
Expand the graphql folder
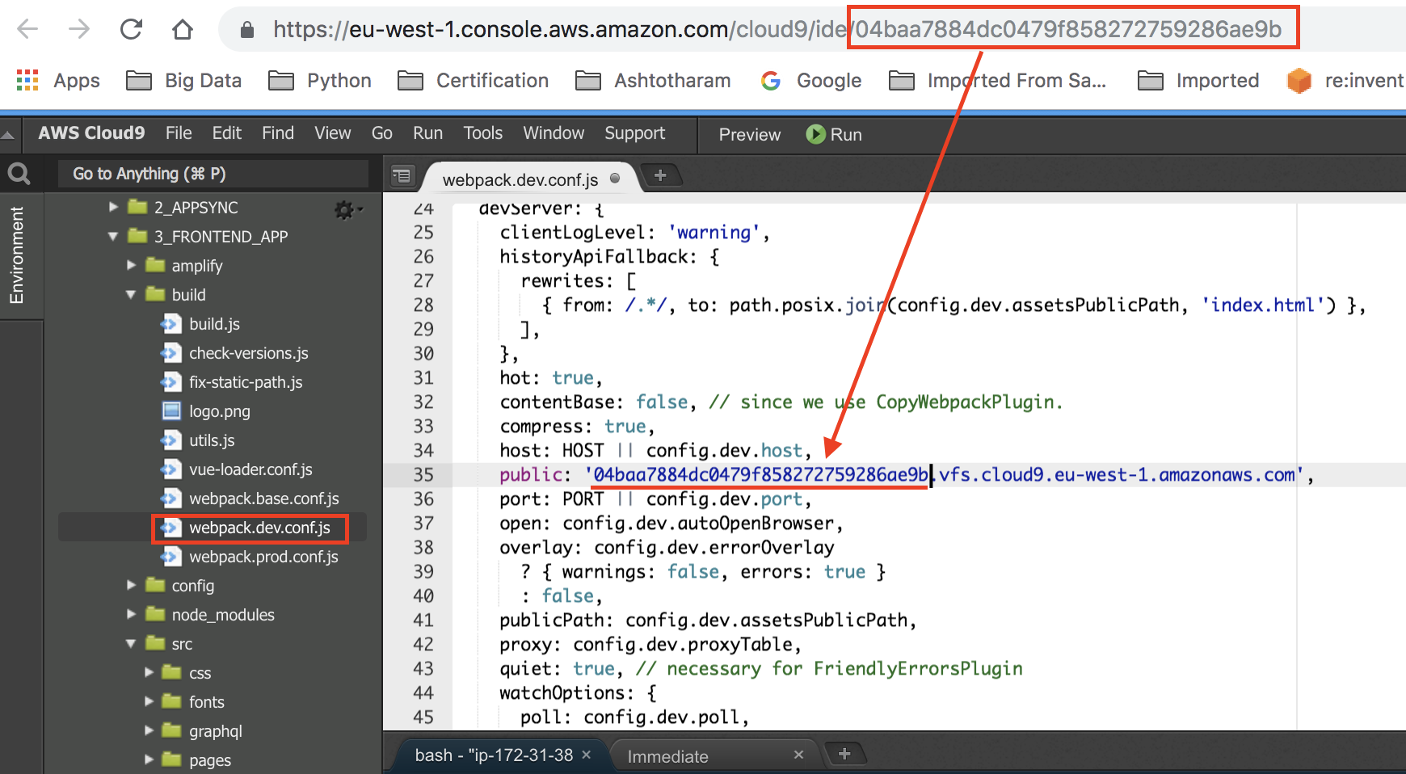click(x=149, y=731)
